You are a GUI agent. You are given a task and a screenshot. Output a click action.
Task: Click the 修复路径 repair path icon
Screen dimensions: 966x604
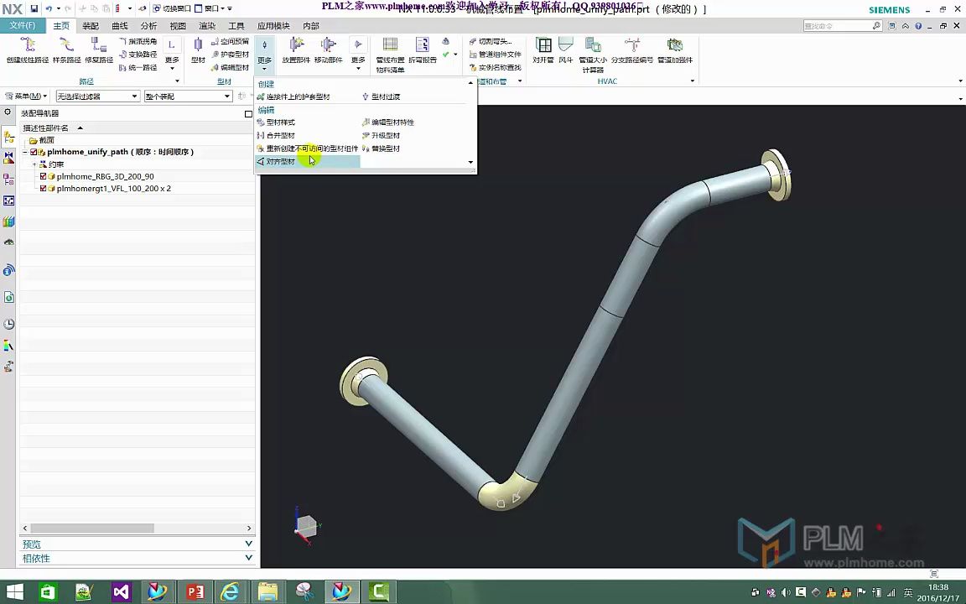[99, 45]
